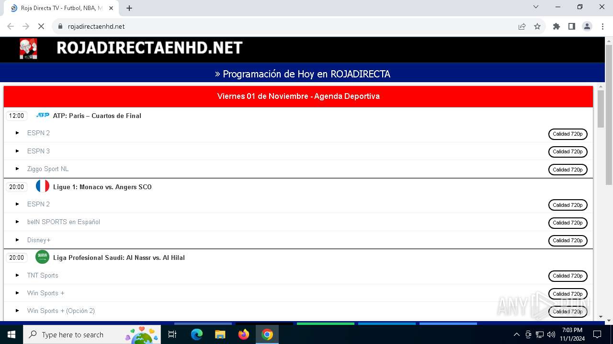Click Calidad 720p badge for Disney+
The image size is (613, 344).
point(568,240)
